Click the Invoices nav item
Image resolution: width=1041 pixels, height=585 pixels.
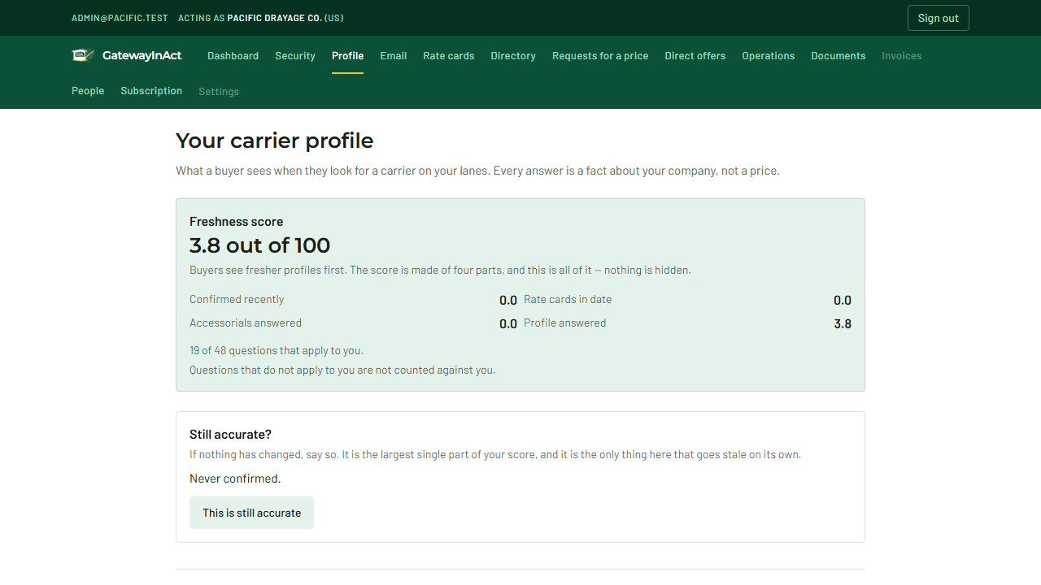[902, 56]
